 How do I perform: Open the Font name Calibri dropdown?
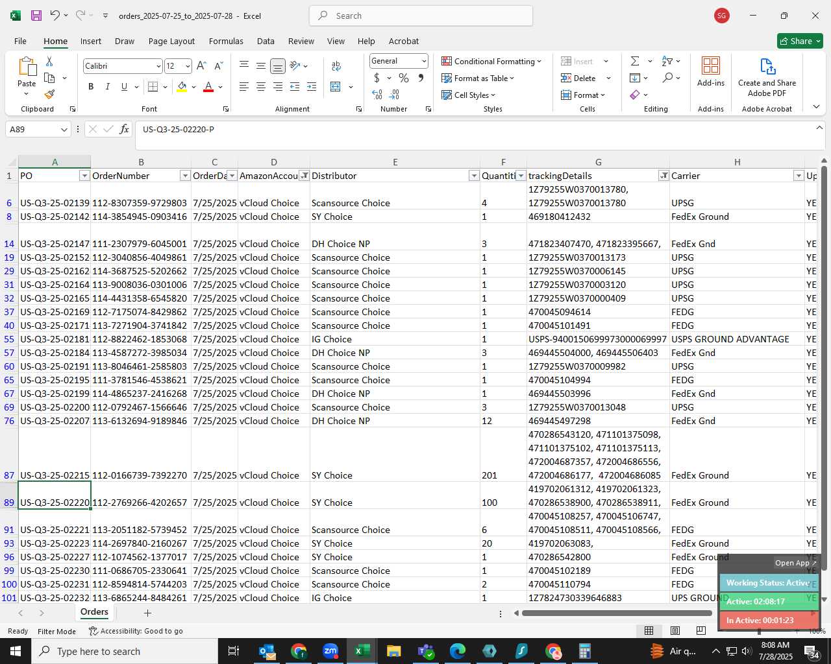[158, 66]
